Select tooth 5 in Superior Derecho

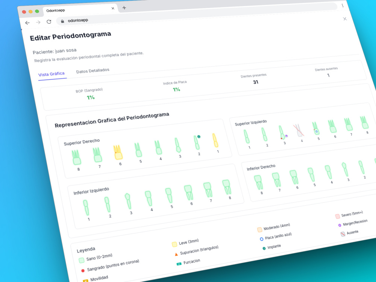click(138, 150)
